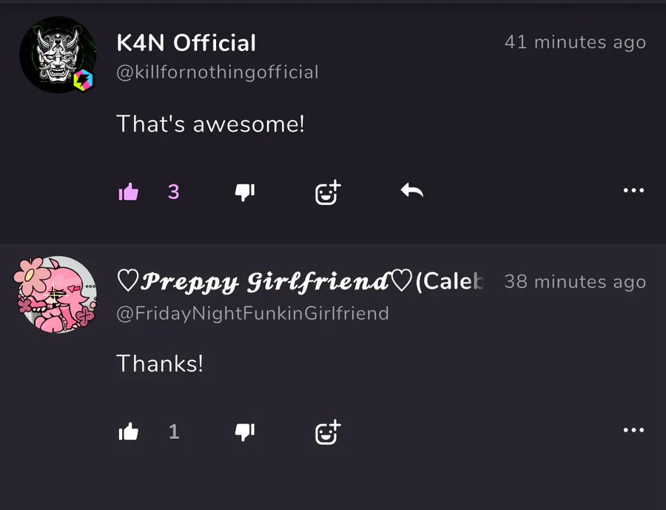
Task: Dislike the "That's awesome!" comment
Action: coord(245,192)
